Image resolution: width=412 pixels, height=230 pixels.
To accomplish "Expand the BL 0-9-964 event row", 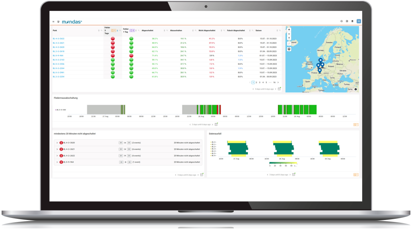I will click(57, 162).
